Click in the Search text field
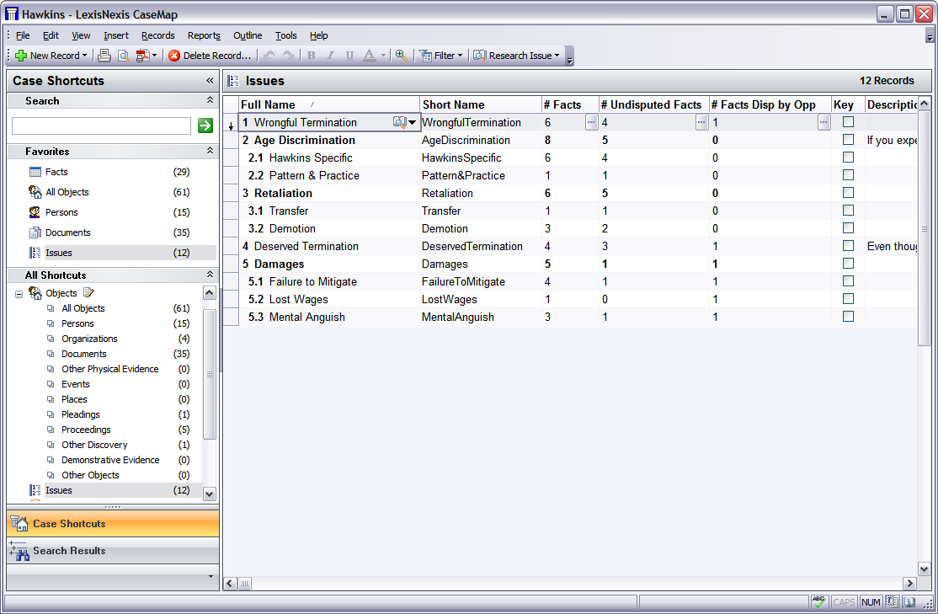The width and height of the screenshot is (938, 614). click(x=102, y=125)
